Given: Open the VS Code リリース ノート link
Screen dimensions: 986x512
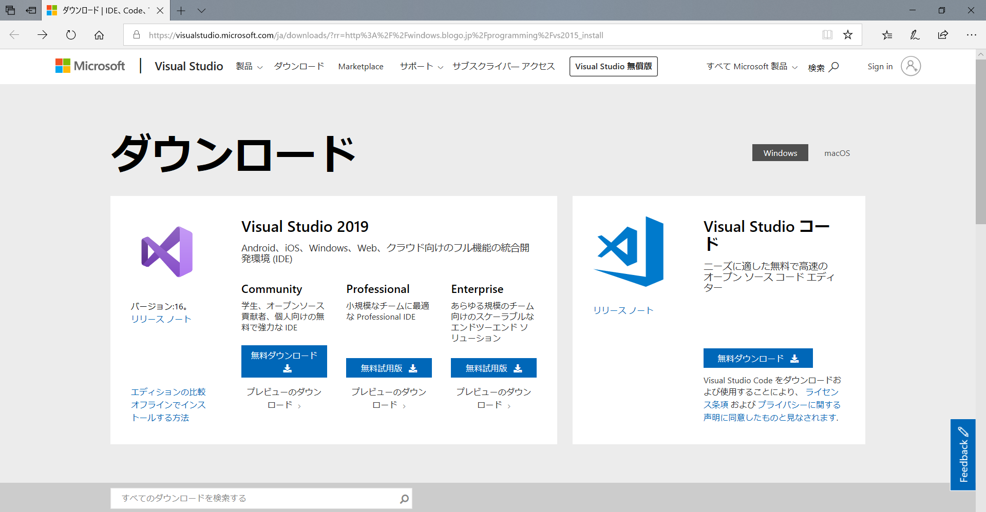Looking at the screenshot, I should click(623, 310).
